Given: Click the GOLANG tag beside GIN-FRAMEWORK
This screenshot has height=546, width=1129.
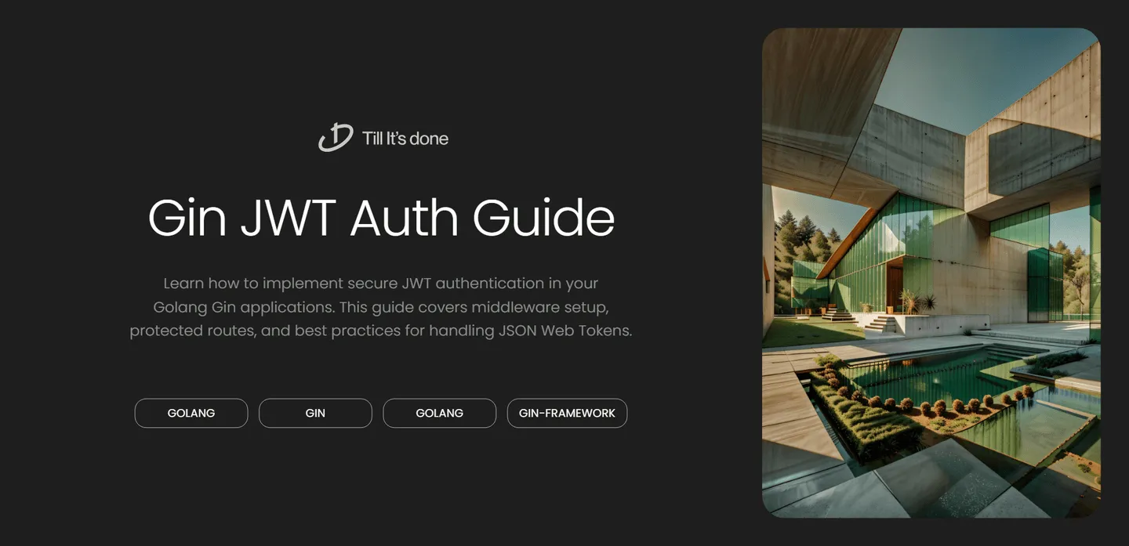Looking at the screenshot, I should click(439, 413).
